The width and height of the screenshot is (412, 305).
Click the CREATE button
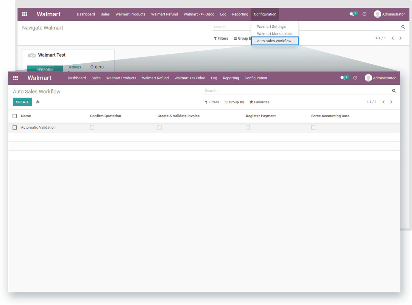tap(22, 102)
